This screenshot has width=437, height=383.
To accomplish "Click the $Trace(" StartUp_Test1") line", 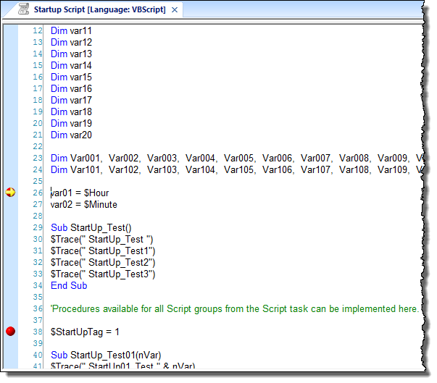I will [103, 251].
